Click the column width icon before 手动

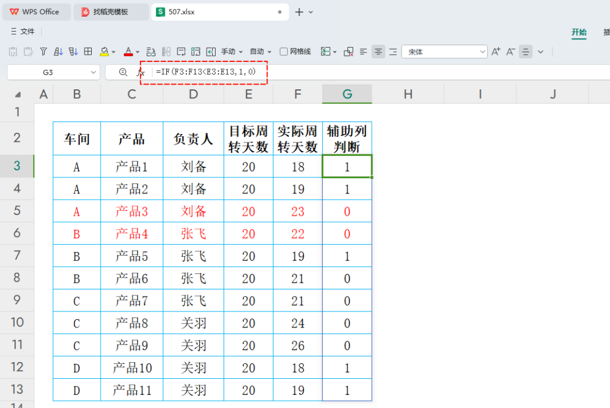click(x=211, y=52)
